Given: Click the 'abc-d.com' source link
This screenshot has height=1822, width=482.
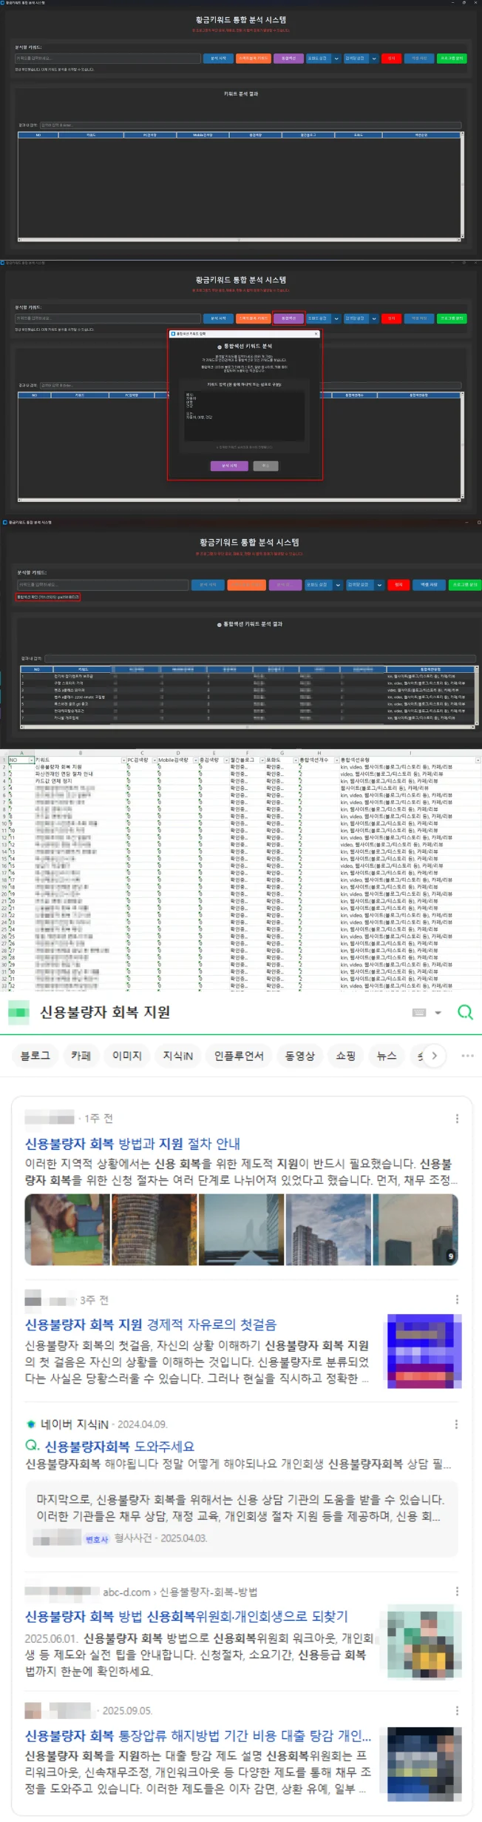Looking at the screenshot, I should 126,1592.
